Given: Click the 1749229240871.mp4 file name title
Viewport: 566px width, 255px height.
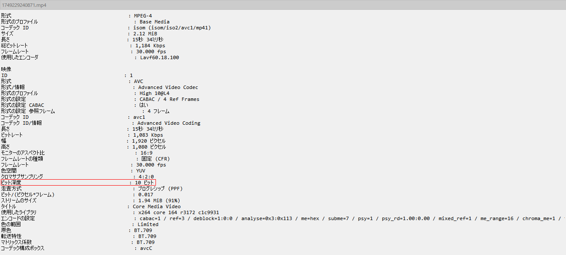Looking at the screenshot, I should tap(24, 6).
